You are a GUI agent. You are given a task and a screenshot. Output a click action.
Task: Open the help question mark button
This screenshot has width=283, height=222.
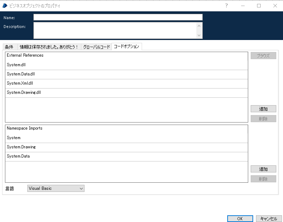(226, 6)
